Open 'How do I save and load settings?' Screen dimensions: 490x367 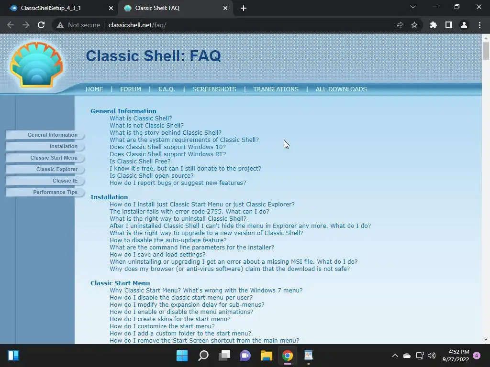click(x=157, y=255)
